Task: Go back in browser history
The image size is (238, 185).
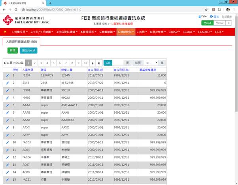Action: pyautogui.click(x=4, y=10)
